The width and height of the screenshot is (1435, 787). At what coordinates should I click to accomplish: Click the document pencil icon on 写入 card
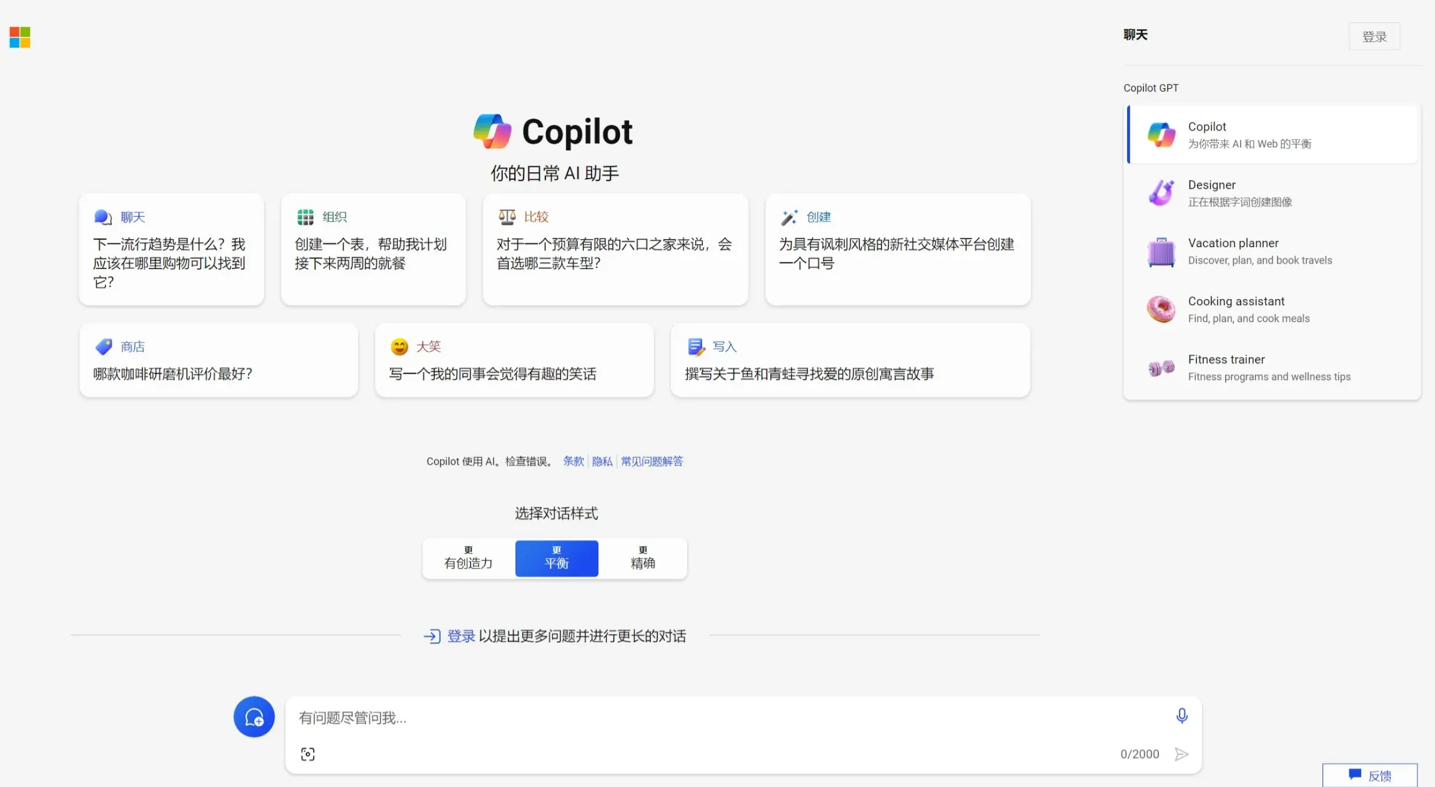696,346
